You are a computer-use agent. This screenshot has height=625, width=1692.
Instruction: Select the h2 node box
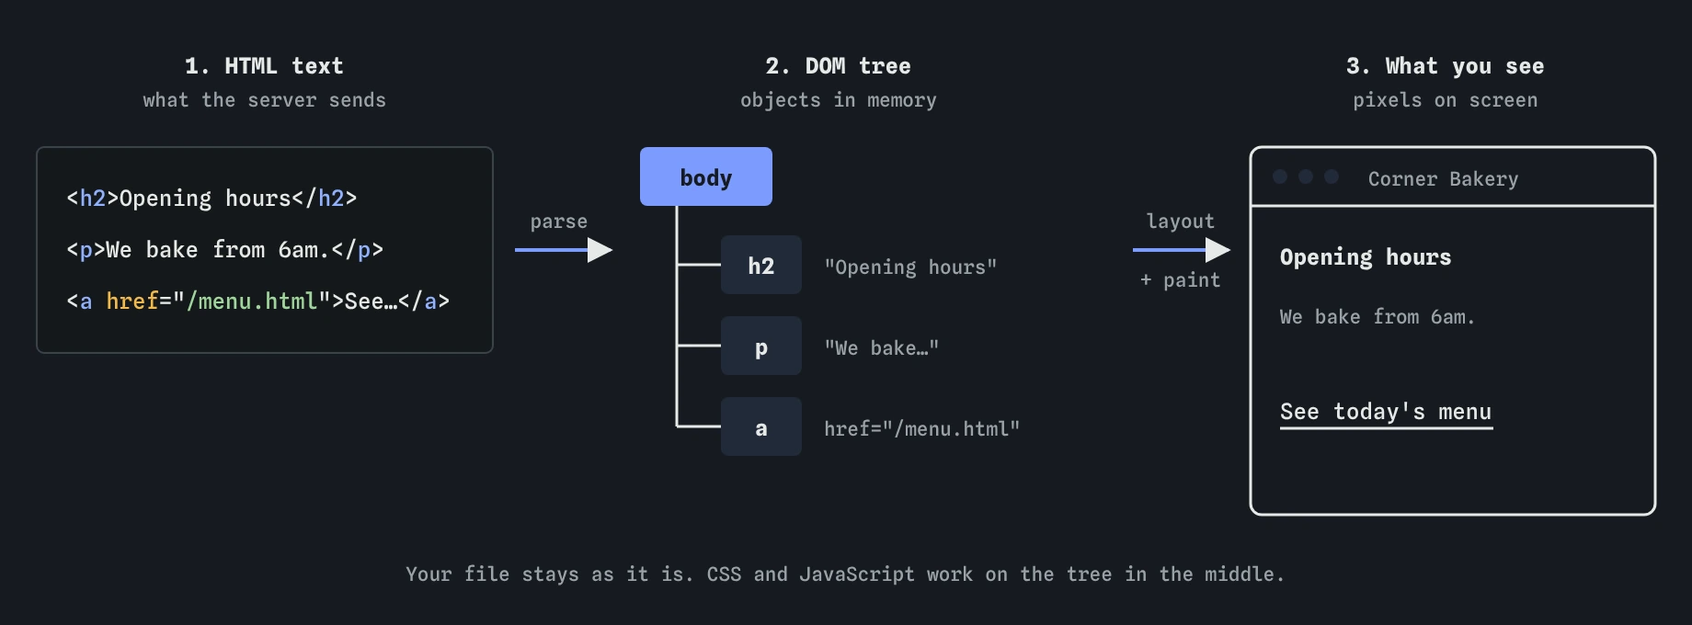coord(761,265)
